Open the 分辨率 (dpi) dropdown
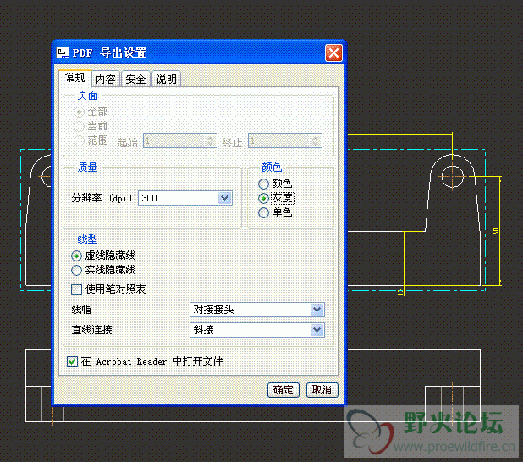 pyautogui.click(x=225, y=198)
